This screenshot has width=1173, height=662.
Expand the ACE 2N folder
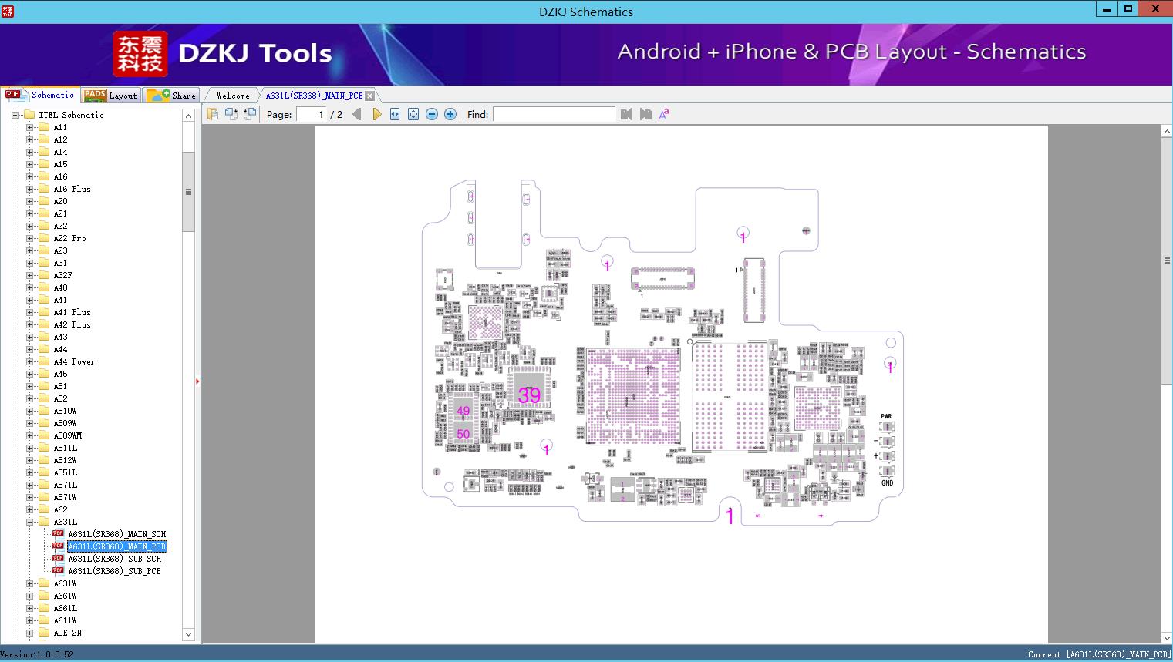click(x=30, y=633)
